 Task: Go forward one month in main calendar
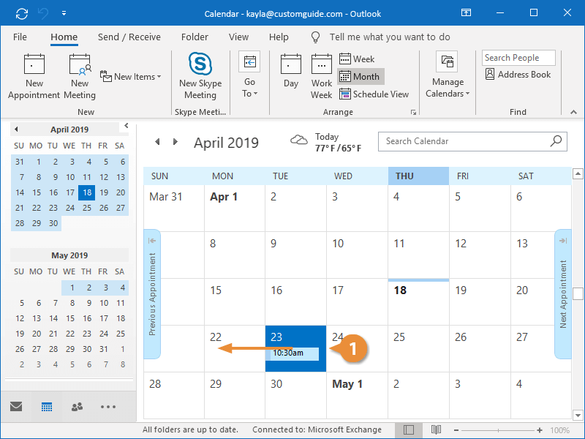point(175,142)
